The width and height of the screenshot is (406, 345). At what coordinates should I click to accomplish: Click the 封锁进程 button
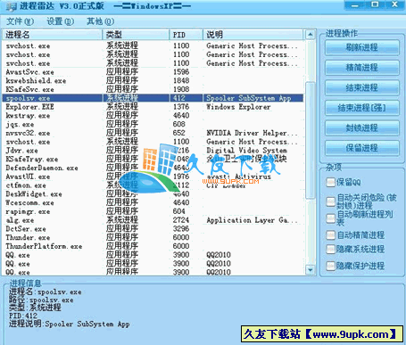click(x=361, y=128)
